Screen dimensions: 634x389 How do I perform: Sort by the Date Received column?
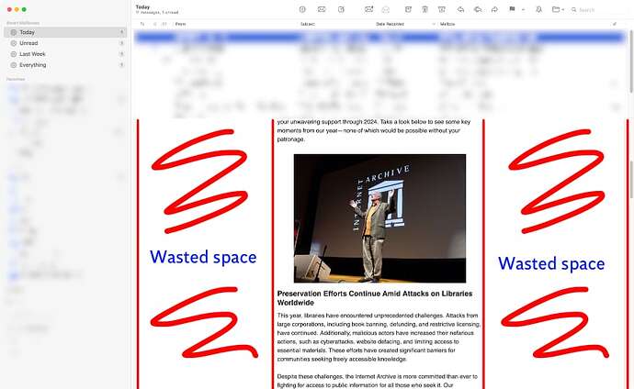click(x=393, y=23)
